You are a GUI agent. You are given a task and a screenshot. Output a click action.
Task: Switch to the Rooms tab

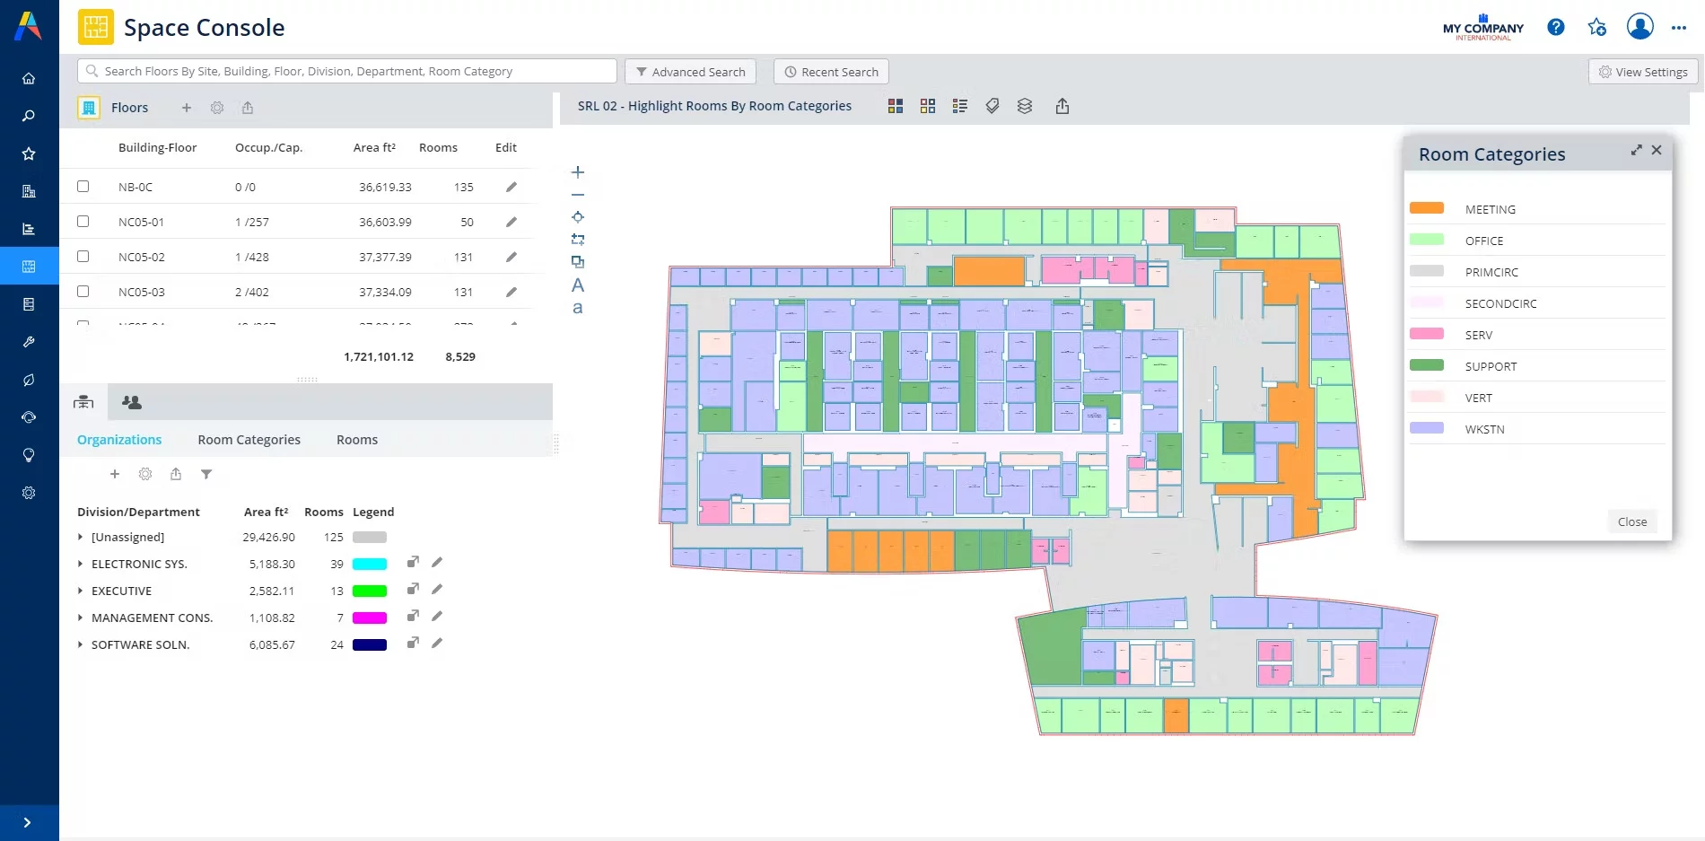click(x=357, y=440)
